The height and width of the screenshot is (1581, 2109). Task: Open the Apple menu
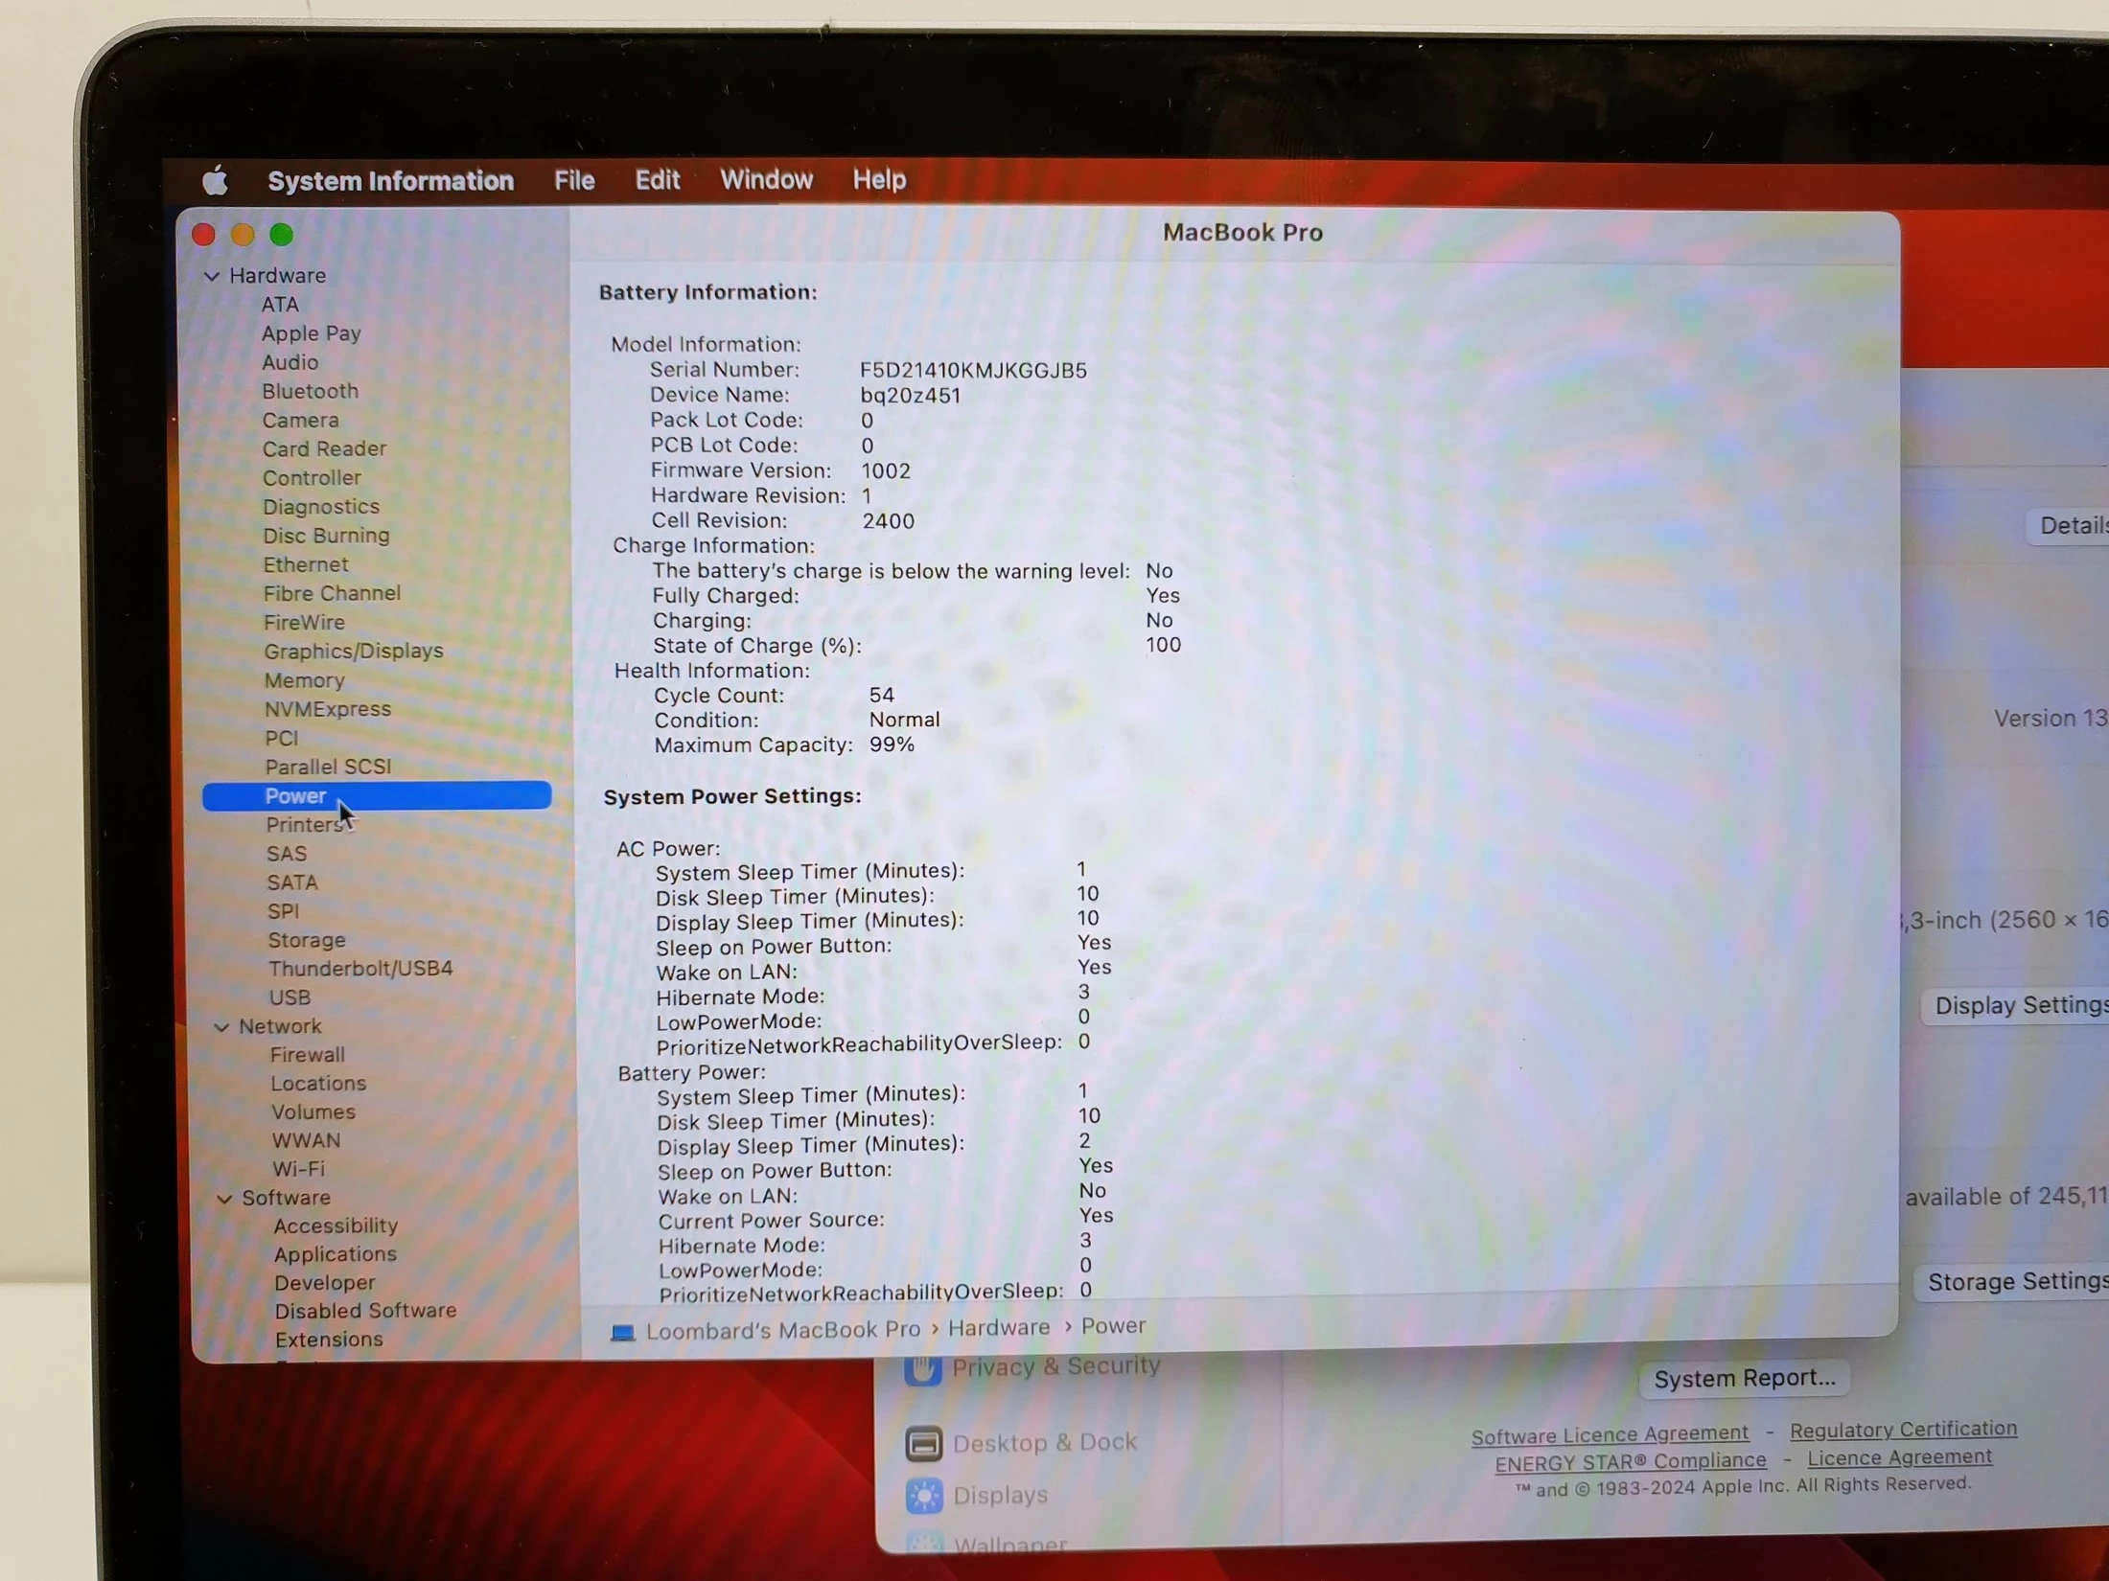(216, 180)
